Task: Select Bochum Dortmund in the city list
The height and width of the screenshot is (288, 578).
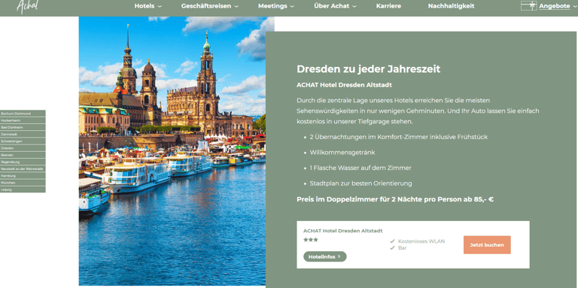Action: 23,114
